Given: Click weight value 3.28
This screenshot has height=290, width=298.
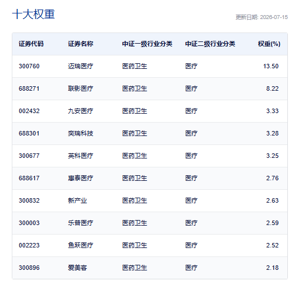Looking at the screenshot, I should (x=272, y=133).
